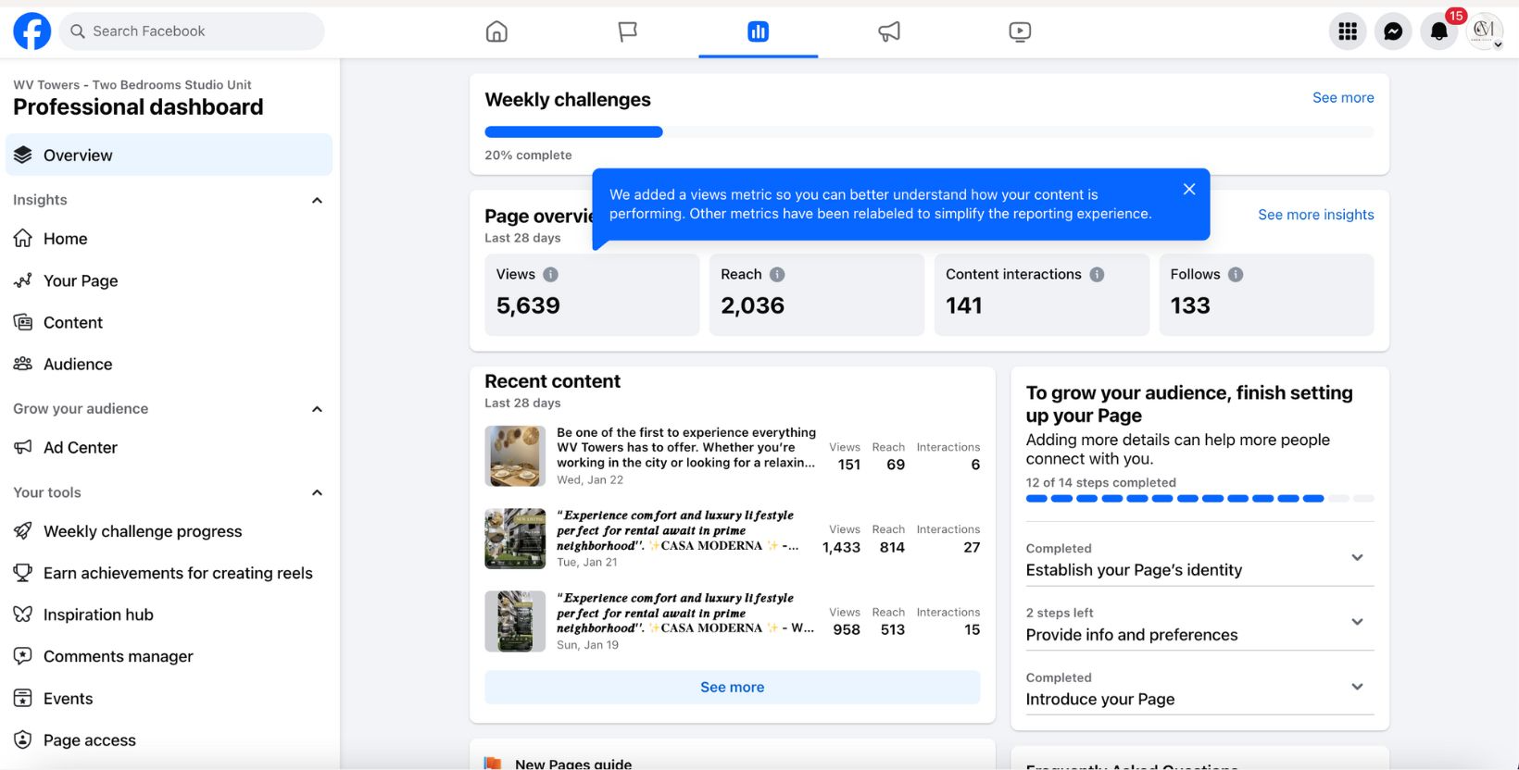Click the Content interactions 141 card
This screenshot has width=1519, height=770.
tap(1041, 294)
